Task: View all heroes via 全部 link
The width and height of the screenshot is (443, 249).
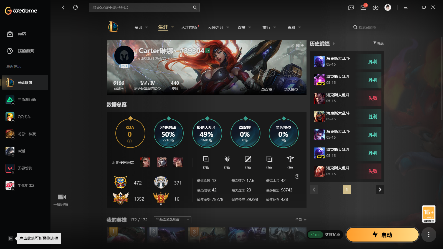Action: click(x=301, y=220)
